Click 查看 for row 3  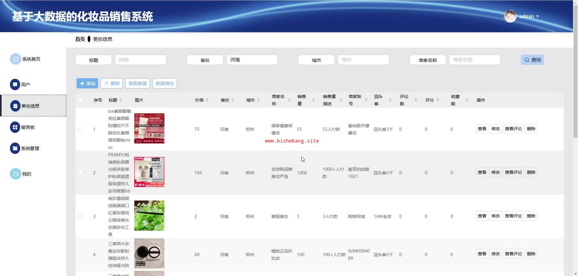point(482,216)
